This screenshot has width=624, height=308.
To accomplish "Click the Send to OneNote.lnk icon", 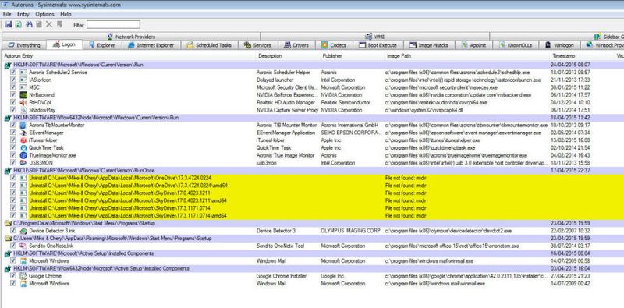I will (x=23, y=246).
